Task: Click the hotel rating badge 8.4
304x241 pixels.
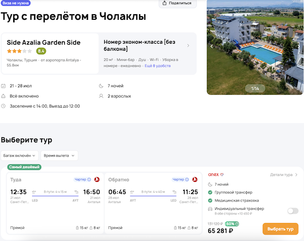Action: tap(41, 51)
